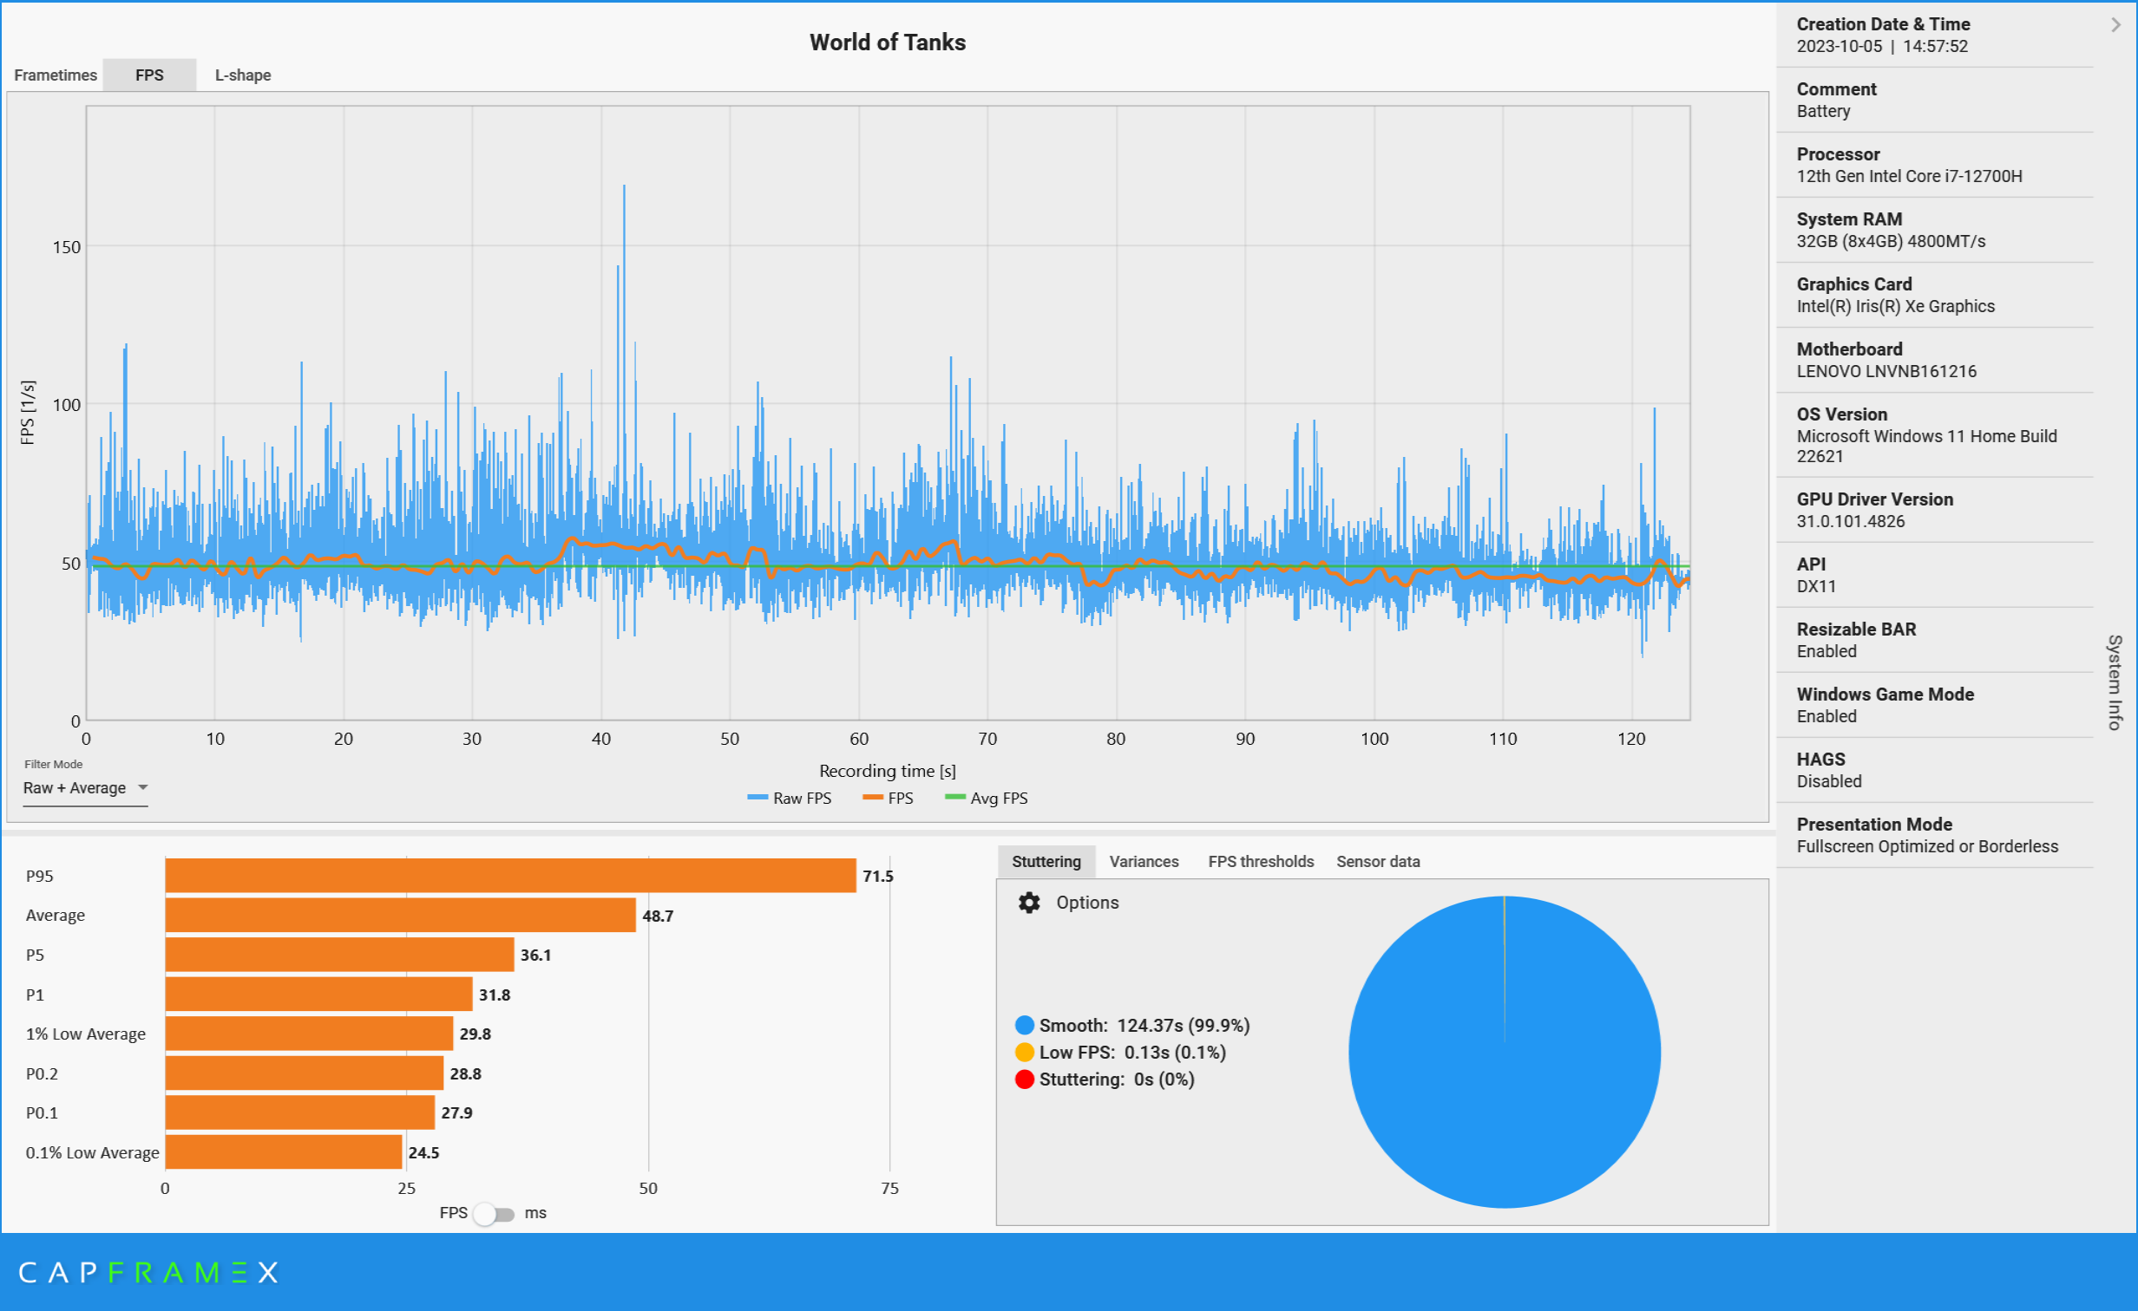Switch to the L-shape tab
Screen dimensions: 2138x1311
tap(243, 75)
